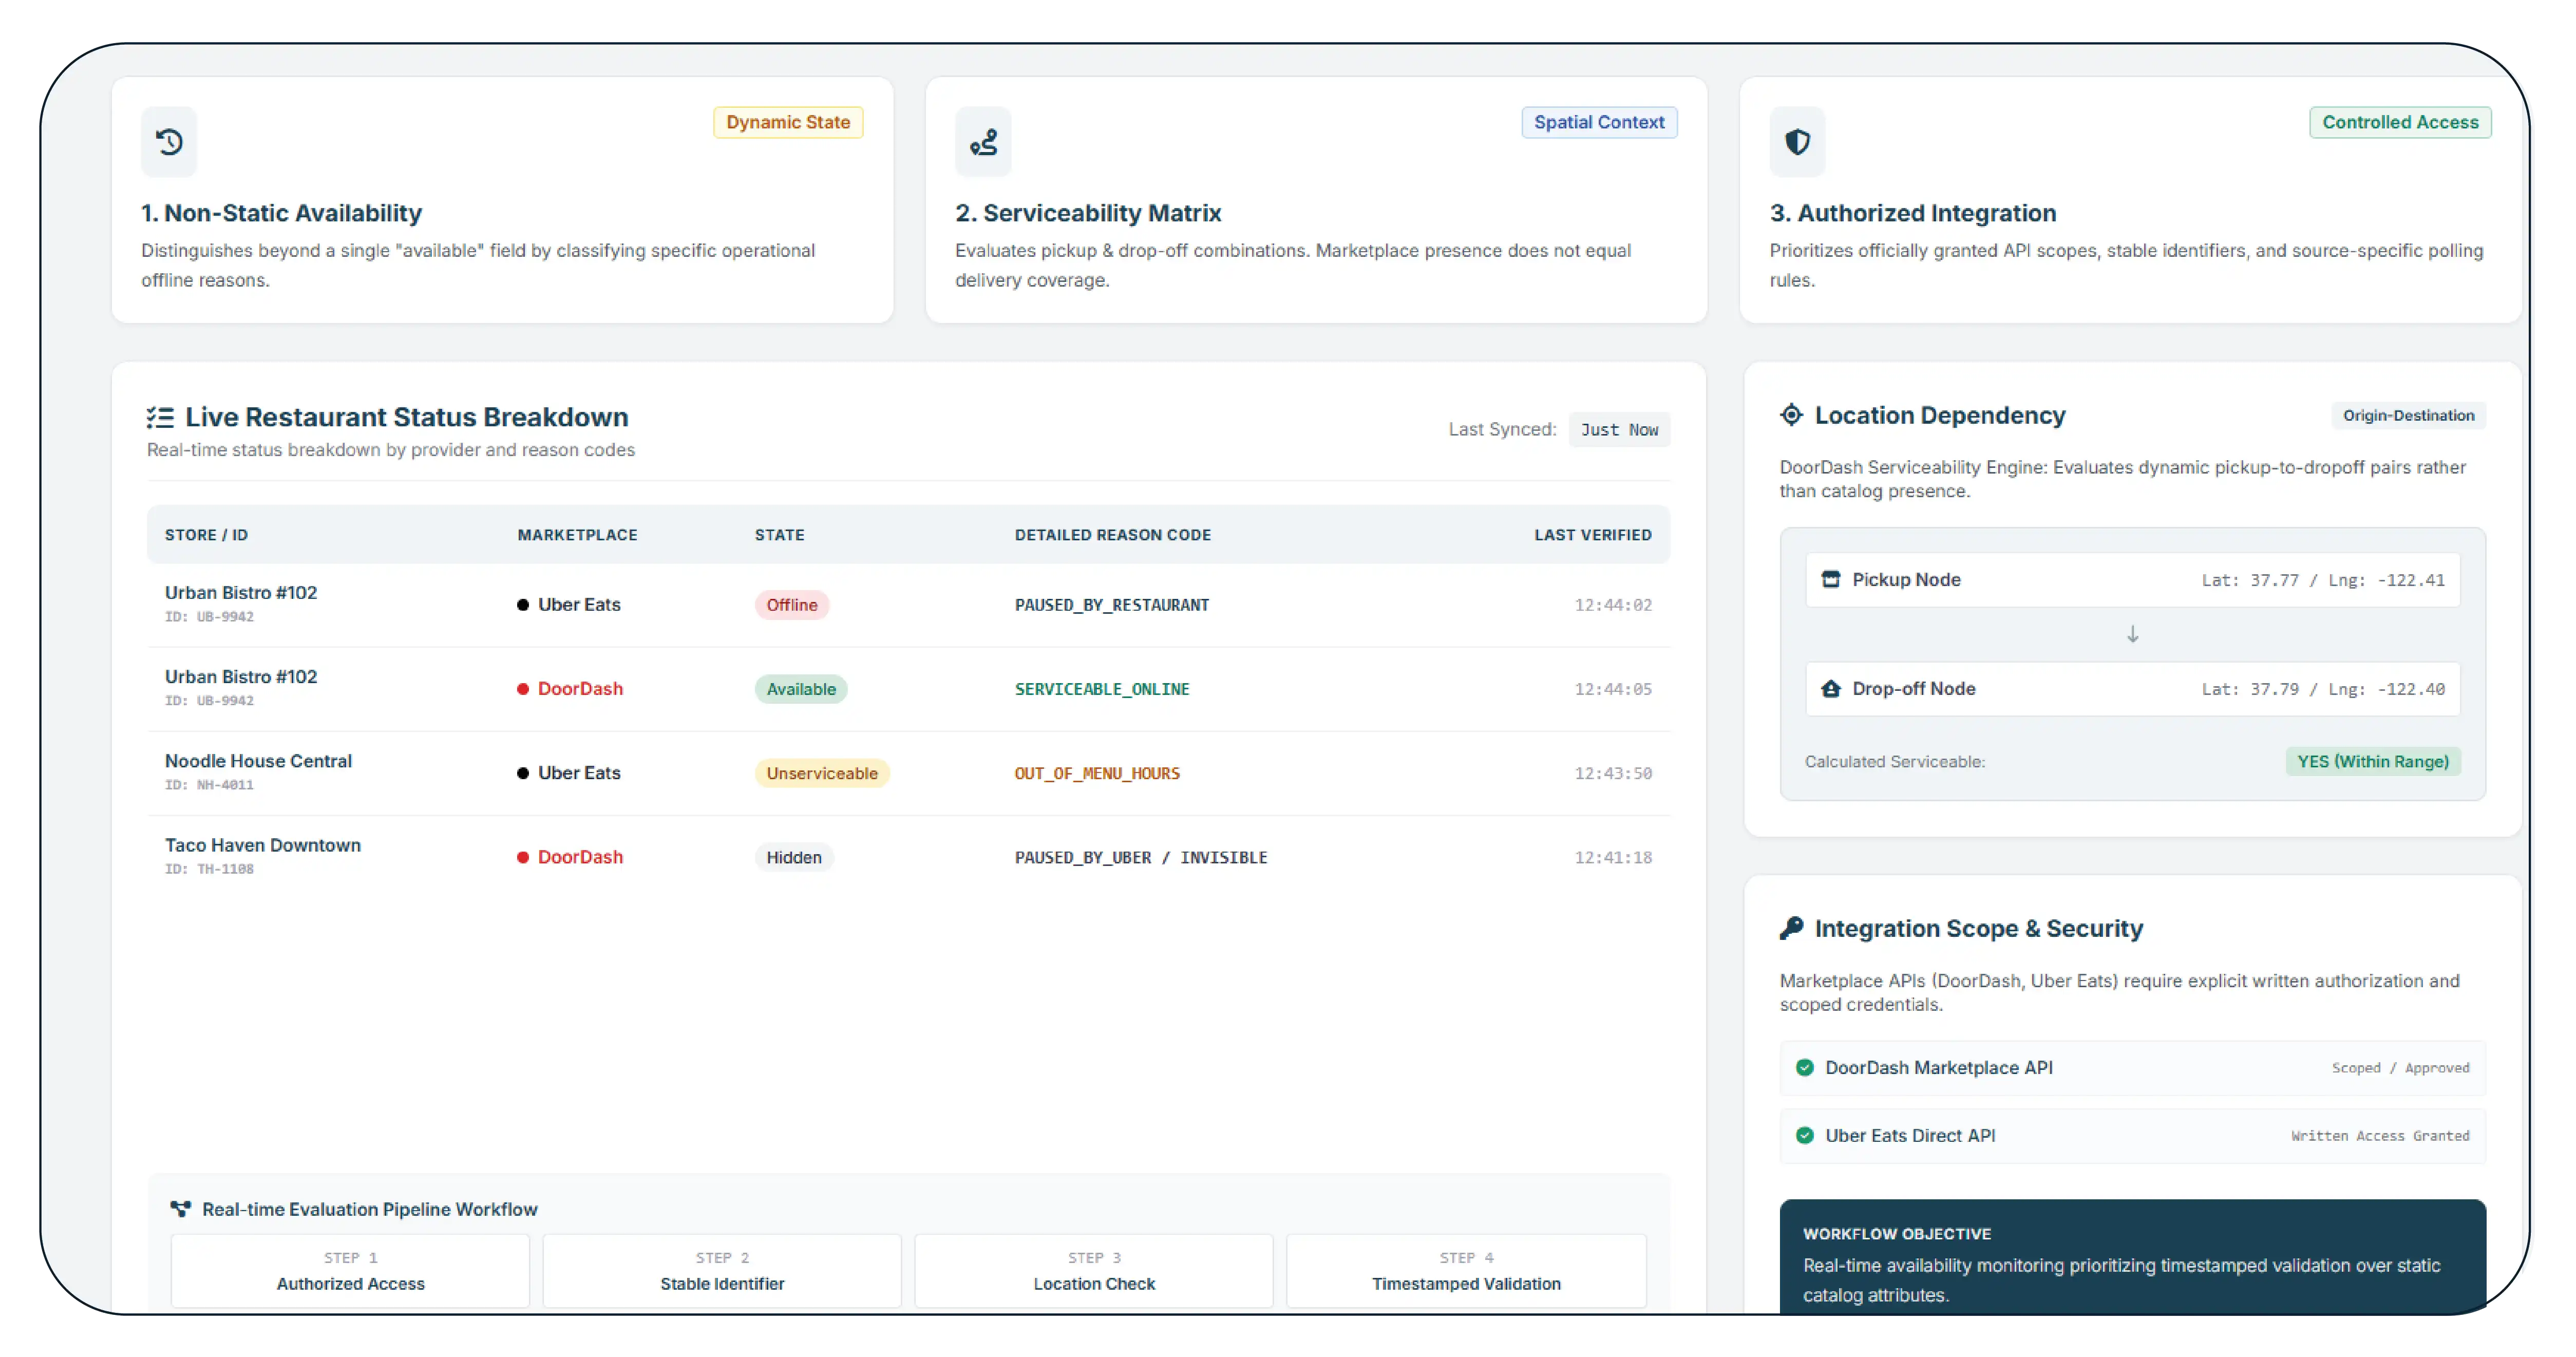The image size is (2576, 1357).
Task: Click the crosshair icon beside Location Dependency
Action: coord(1791,414)
